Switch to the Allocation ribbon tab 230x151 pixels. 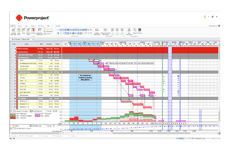[41, 26]
